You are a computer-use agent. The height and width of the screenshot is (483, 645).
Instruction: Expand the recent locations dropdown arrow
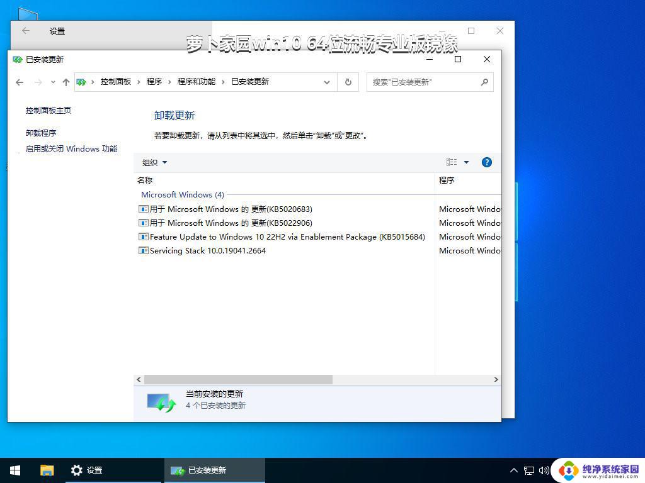[x=53, y=82]
